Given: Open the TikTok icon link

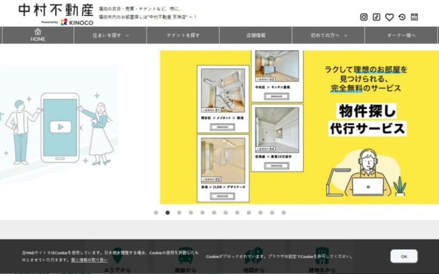Looking at the screenshot, I should [x=376, y=17].
